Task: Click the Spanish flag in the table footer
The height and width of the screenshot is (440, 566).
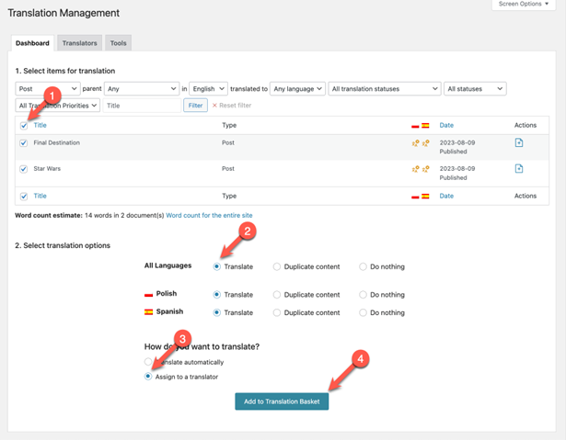Action: coord(425,196)
